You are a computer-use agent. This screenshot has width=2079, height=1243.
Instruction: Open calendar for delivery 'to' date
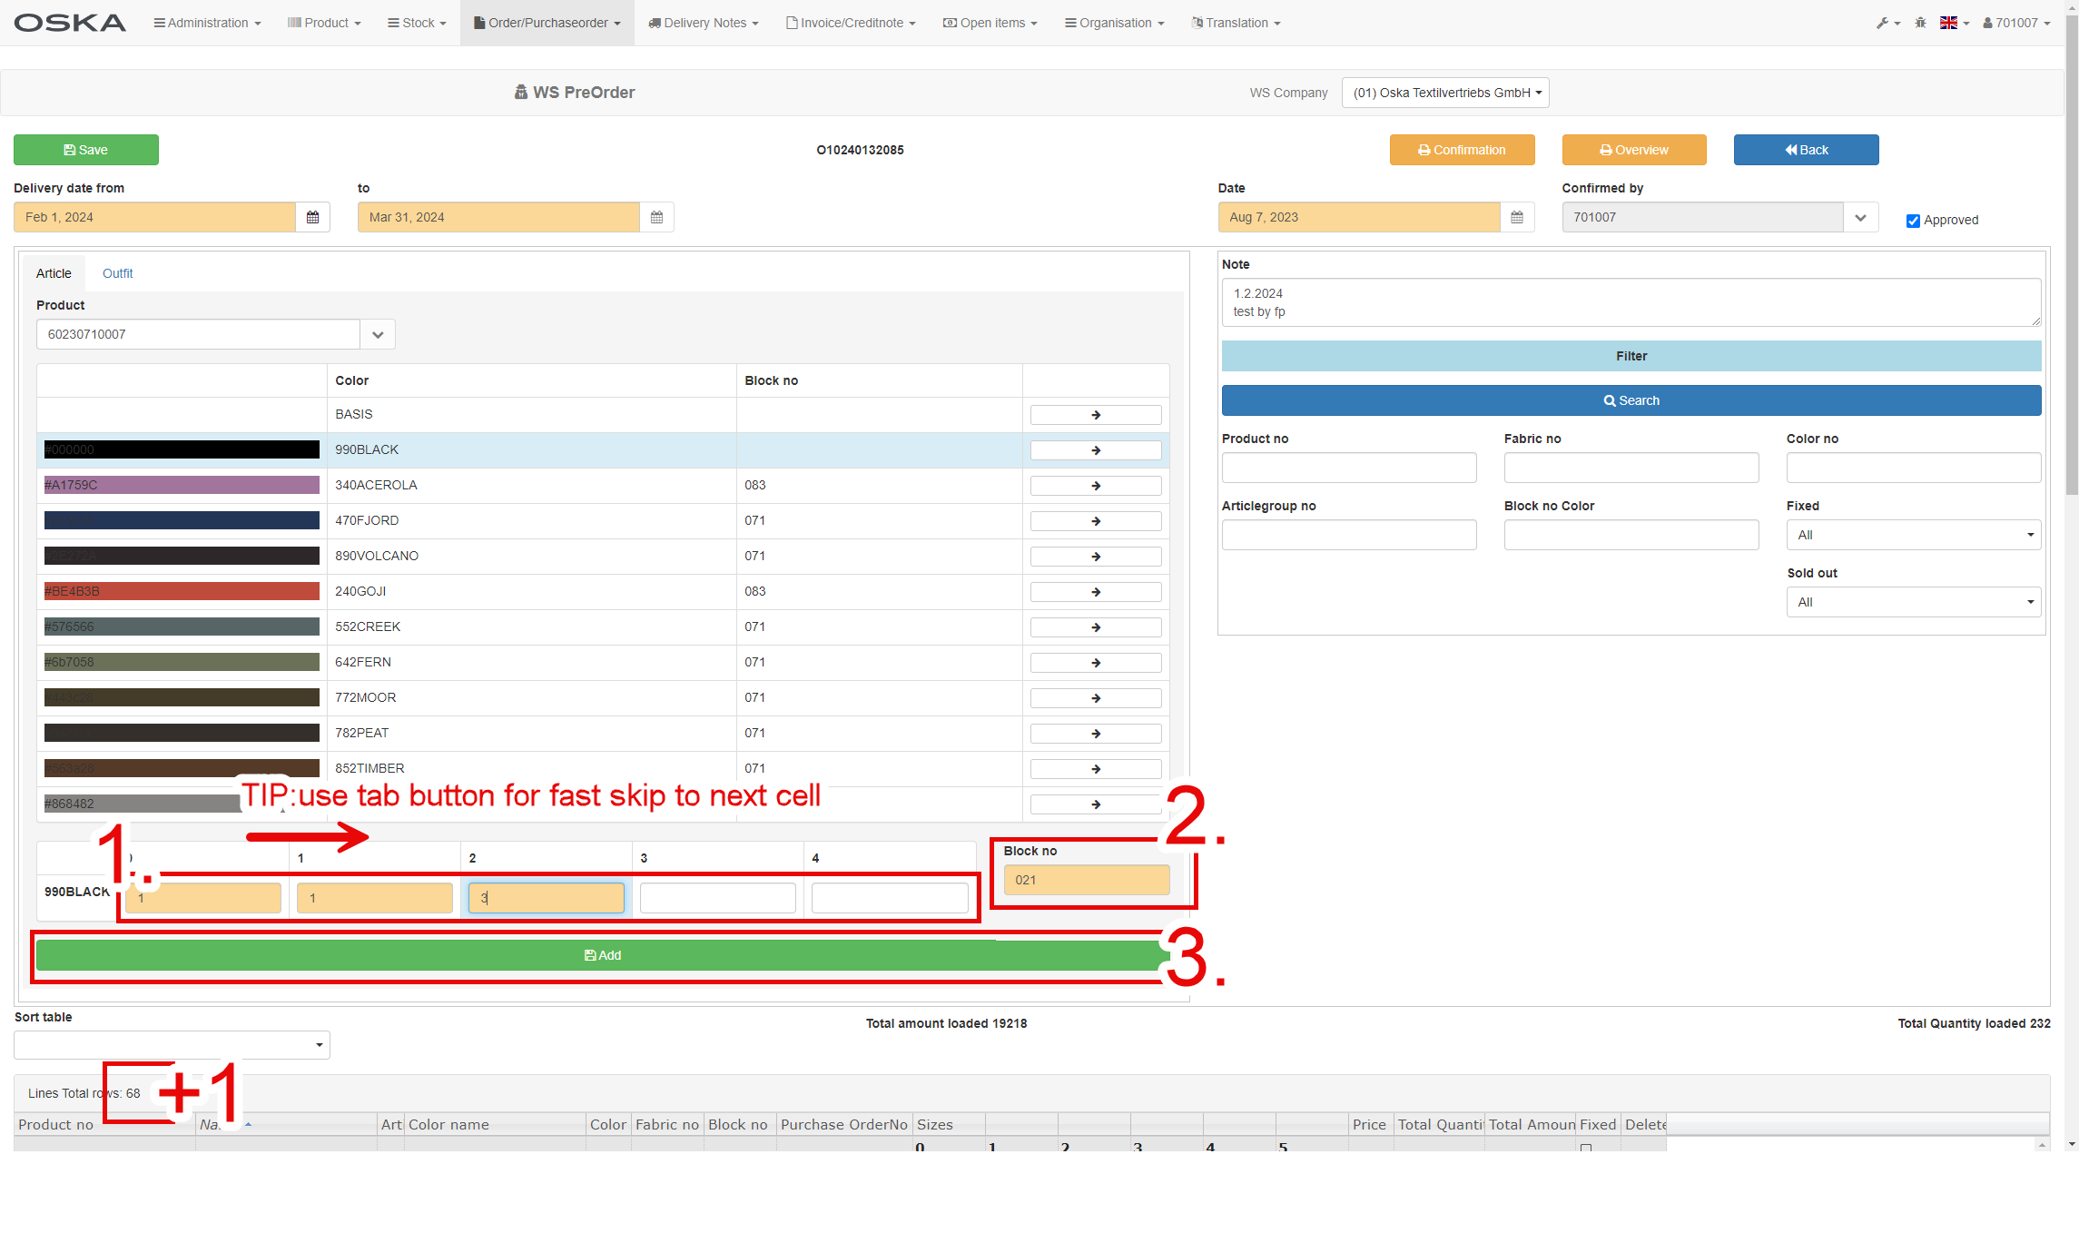[656, 217]
